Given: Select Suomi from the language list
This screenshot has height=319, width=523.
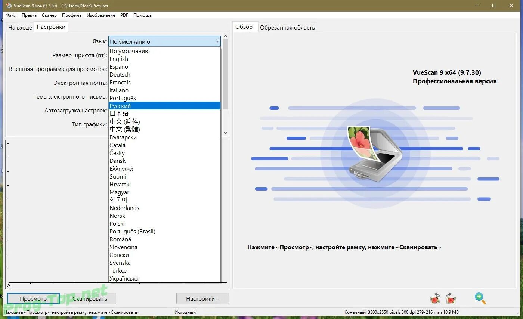Looking at the screenshot, I should [x=164, y=176].
